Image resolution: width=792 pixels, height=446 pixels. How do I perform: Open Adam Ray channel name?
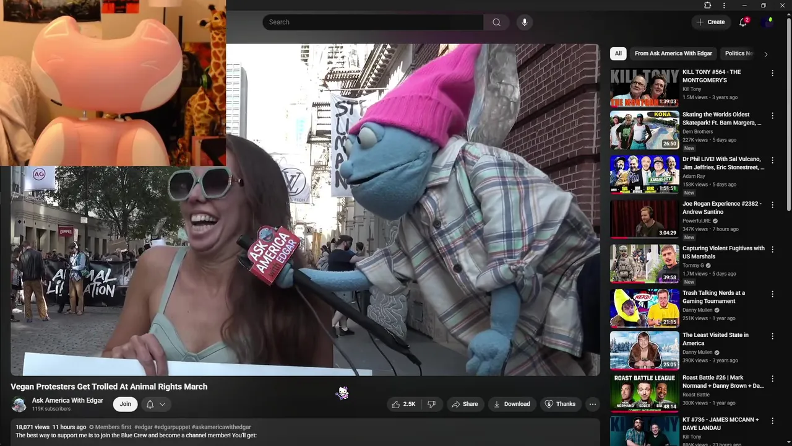point(694,176)
